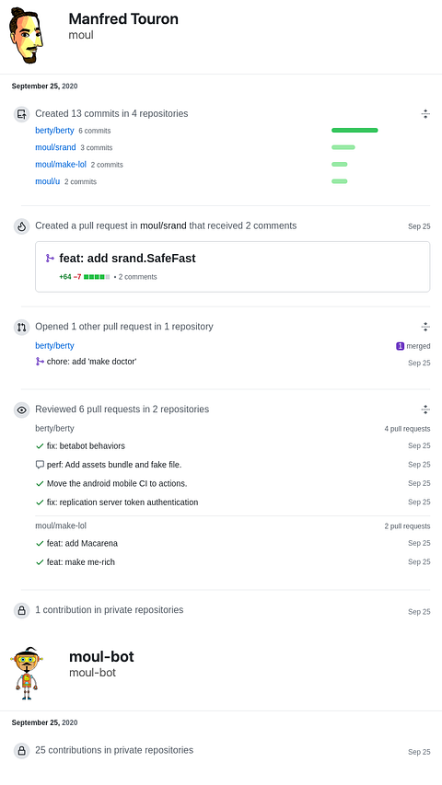Open the berty/berty 6 commits link
The width and height of the screenshot is (442, 785).
54,130
